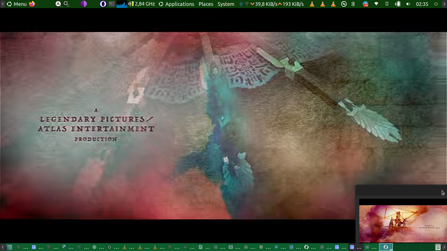This screenshot has height=251, width=447.
Task: Open the trash applet in the bottom panel
Action: coord(438,247)
